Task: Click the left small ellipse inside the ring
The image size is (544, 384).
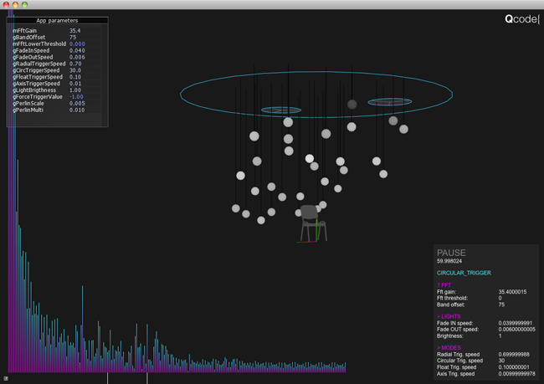Action: [x=281, y=110]
